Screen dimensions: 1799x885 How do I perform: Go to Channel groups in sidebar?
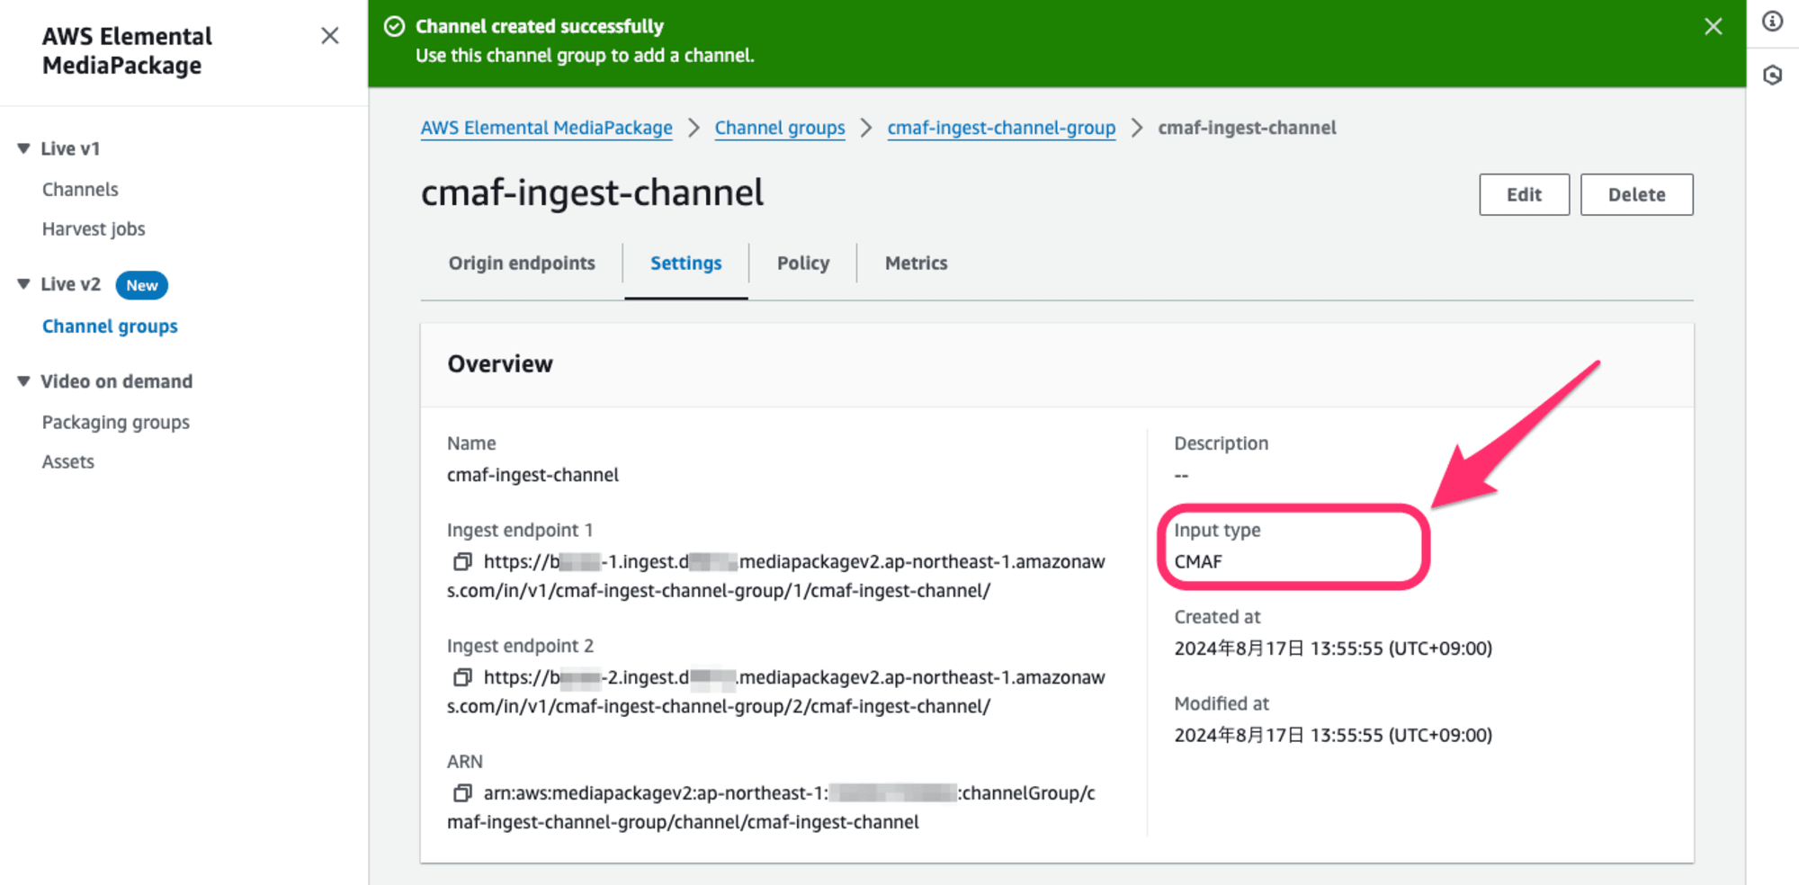(x=110, y=326)
